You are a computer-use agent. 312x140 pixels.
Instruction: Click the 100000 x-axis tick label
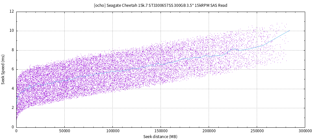coord(112,132)
